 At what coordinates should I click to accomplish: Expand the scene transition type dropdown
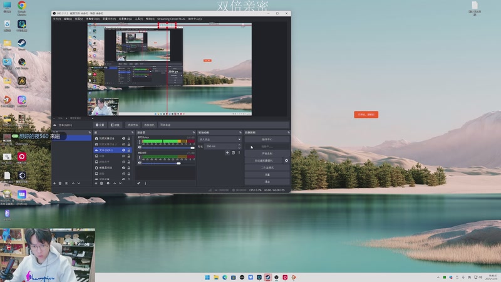[x=219, y=139]
